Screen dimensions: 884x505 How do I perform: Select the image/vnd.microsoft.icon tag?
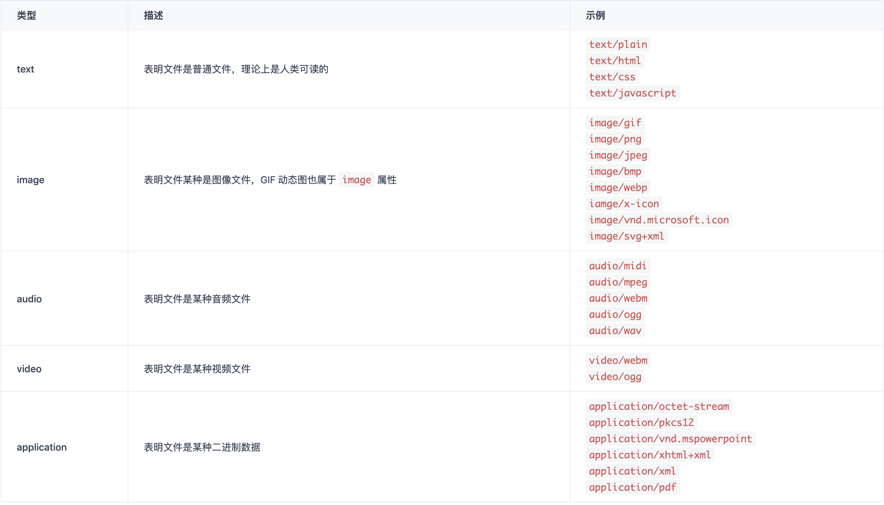(x=659, y=220)
